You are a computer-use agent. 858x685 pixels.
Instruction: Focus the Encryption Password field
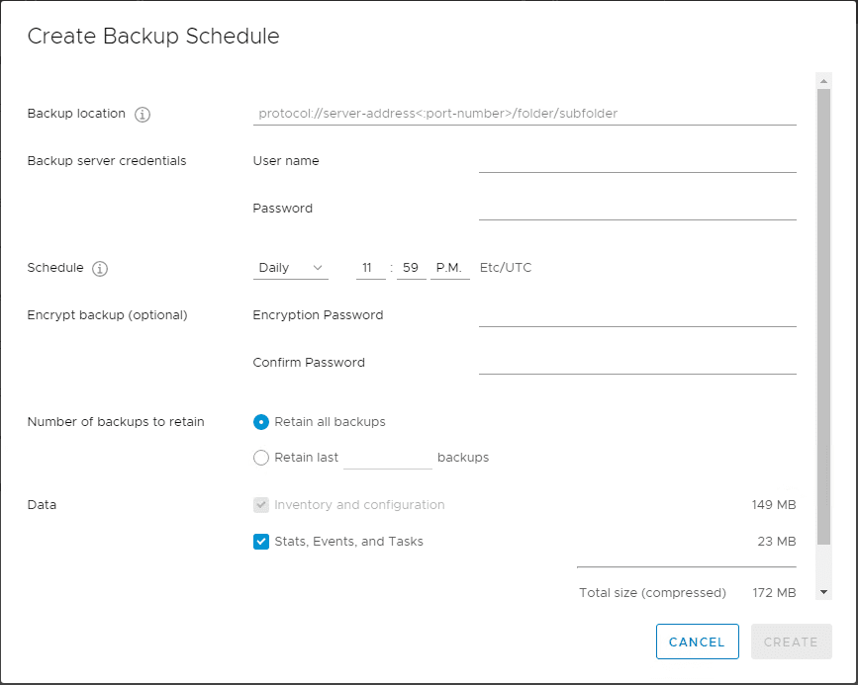click(637, 315)
